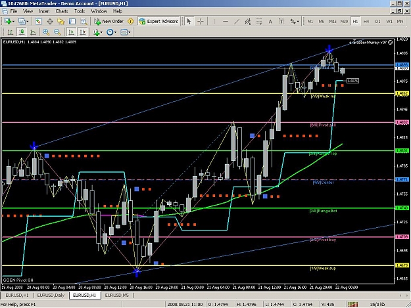Select the M30 timeframe
This screenshot has height=308, width=411.
pos(344,22)
